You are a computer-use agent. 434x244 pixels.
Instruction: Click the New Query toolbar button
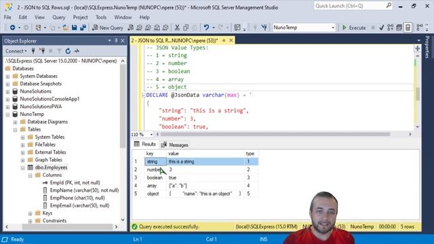coord(108,28)
